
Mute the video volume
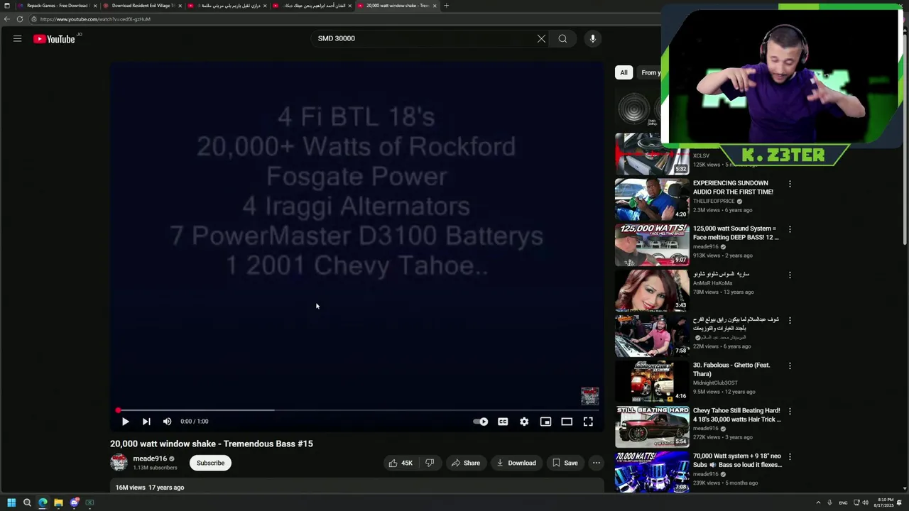point(167,422)
